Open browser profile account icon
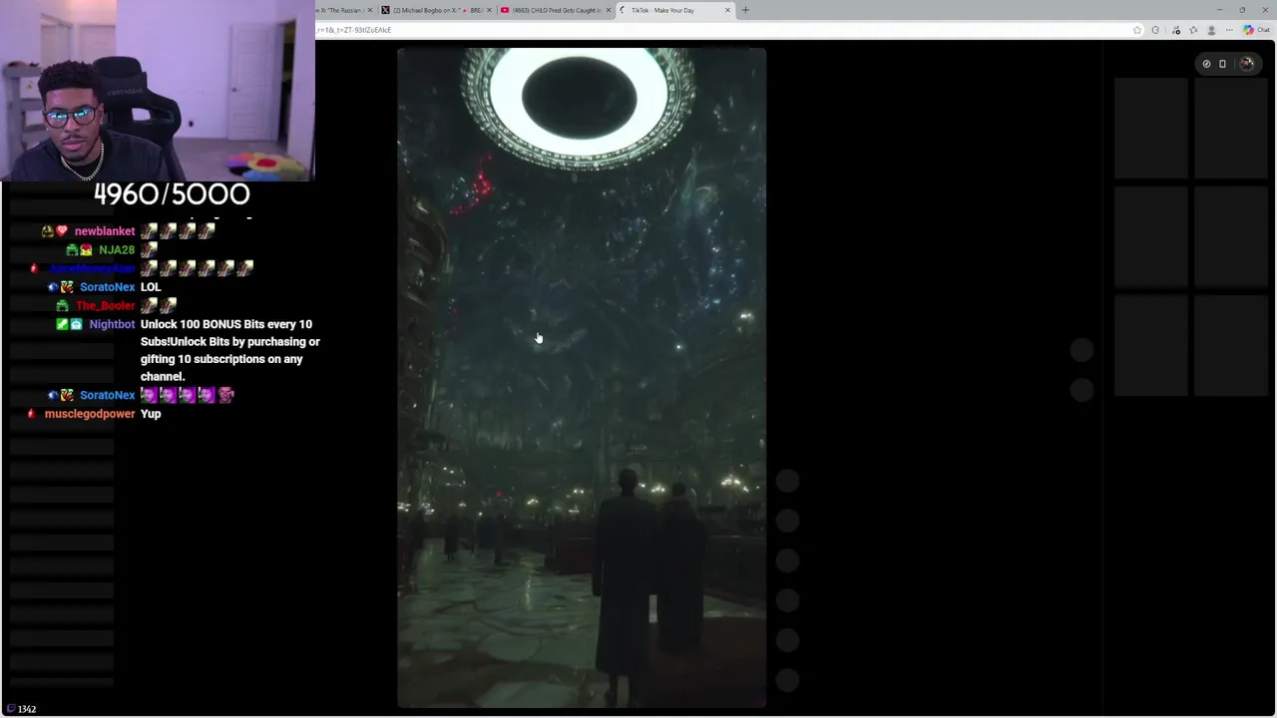 [1212, 30]
